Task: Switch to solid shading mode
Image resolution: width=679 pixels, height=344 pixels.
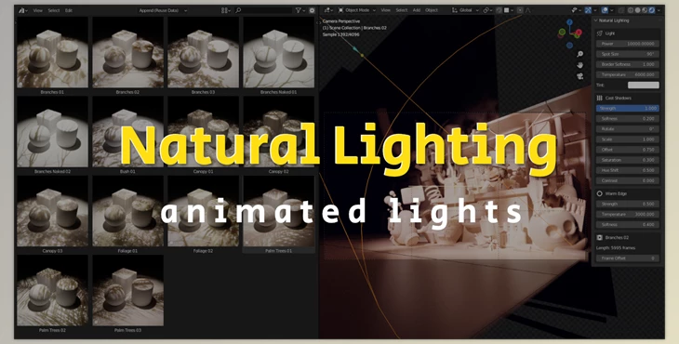Action: pos(638,10)
